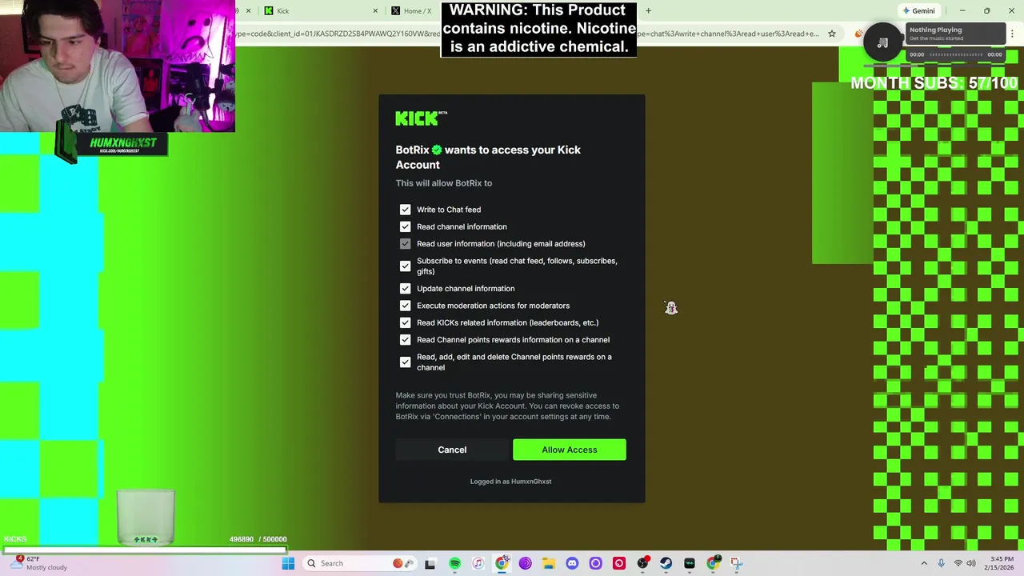1024x576 pixels.
Task: Toggle the Write to Chat feed checkbox
Action: (x=405, y=210)
